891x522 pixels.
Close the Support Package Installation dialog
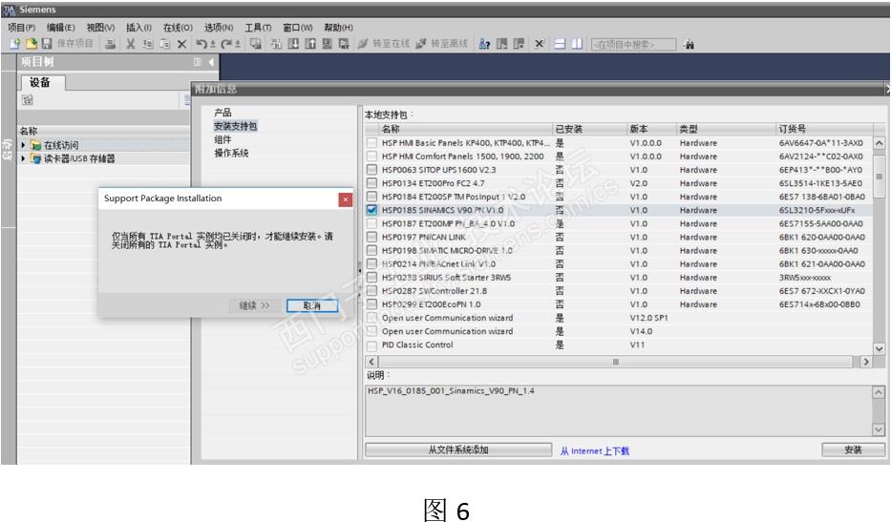345,199
